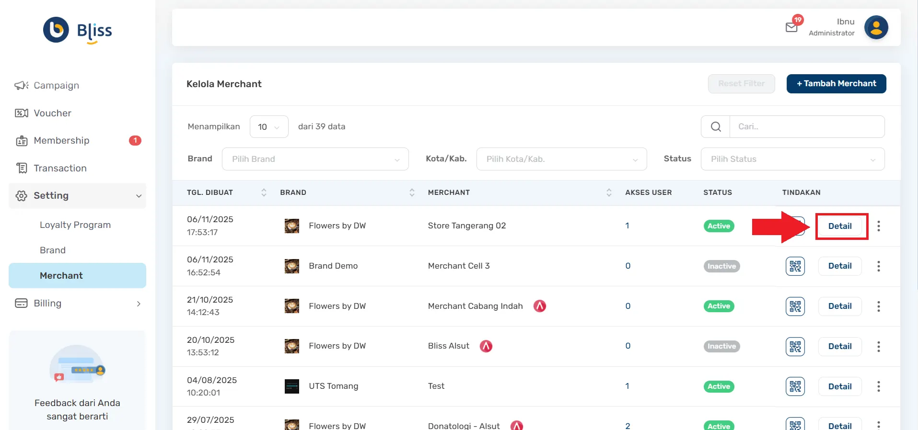The image size is (918, 430).
Task: Click the red badge beside Merchant Cabang Indah
Action: click(540, 306)
